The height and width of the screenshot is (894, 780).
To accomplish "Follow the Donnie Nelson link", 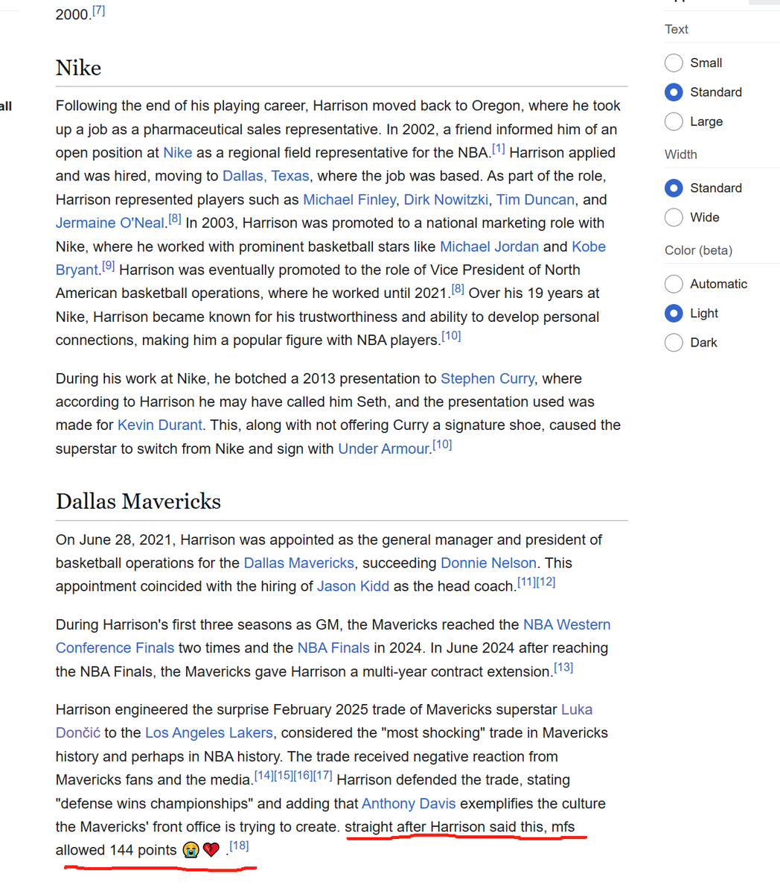I will click(488, 563).
